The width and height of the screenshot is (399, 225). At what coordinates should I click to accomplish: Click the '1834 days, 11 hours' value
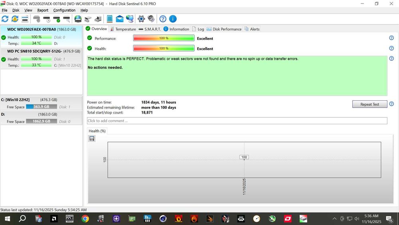pos(158,102)
